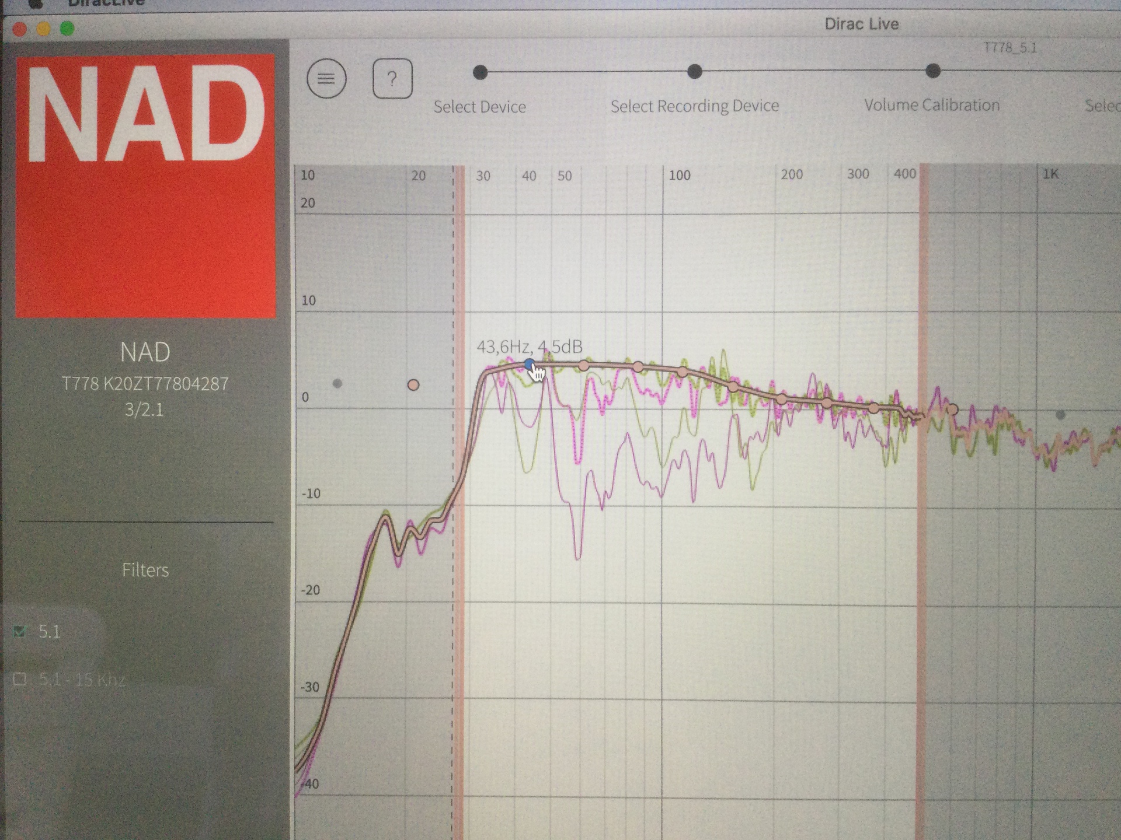Select the target curve point near 250 Hz
Image resolution: width=1121 pixels, height=840 pixels.
[827, 403]
